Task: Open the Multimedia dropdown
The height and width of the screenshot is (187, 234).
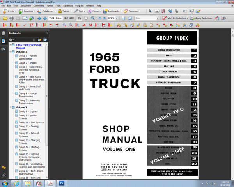Action: [x=112, y=11]
